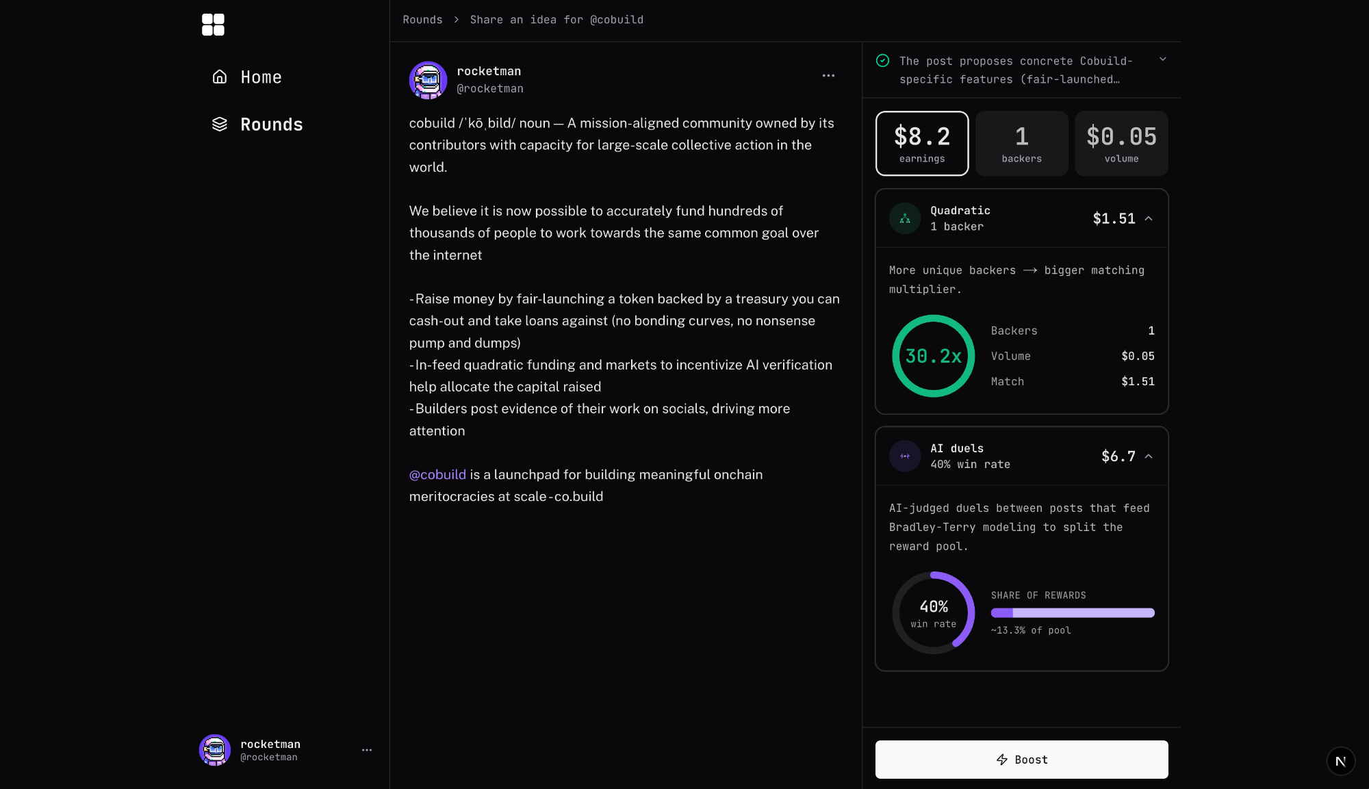Select the $0.05 volume stat card

coord(1121,144)
